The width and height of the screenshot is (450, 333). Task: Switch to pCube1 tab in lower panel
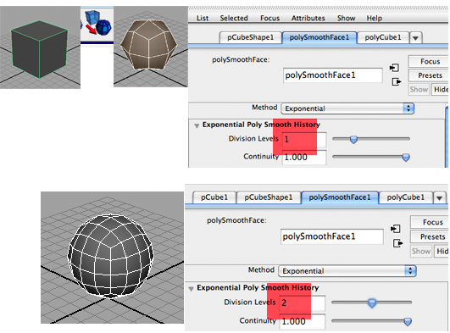click(214, 197)
